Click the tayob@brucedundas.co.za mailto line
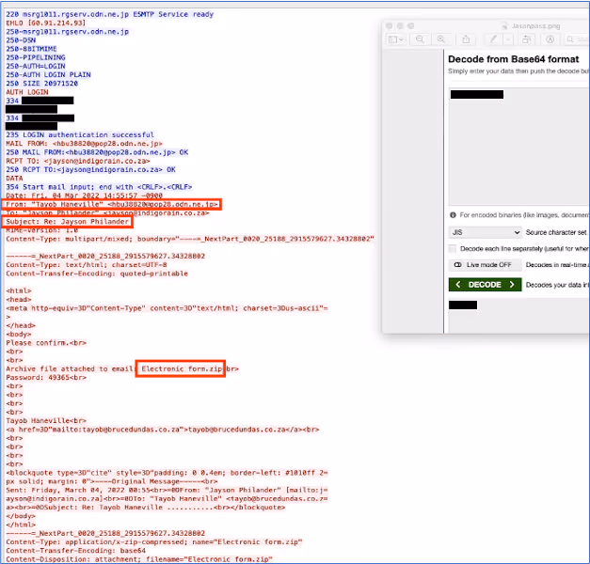Screen dimensions: 590x564 point(162,430)
